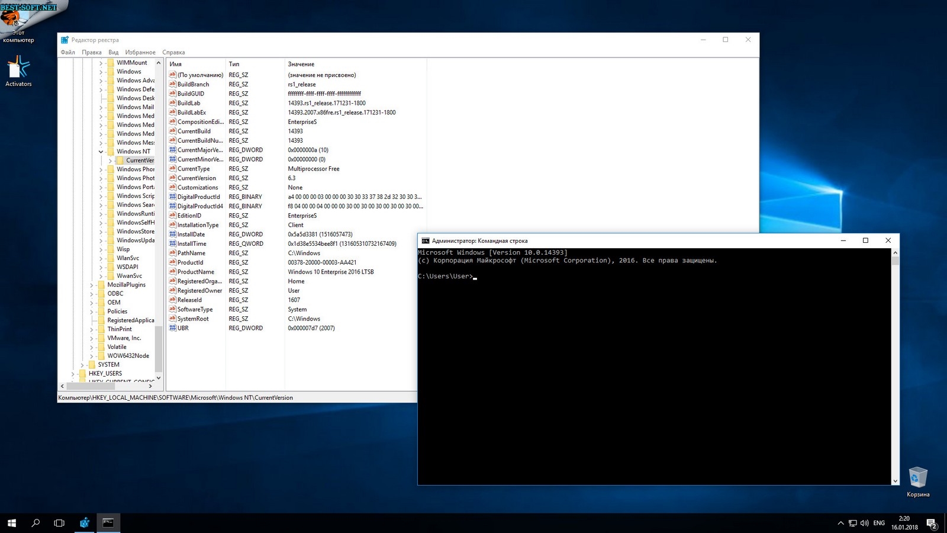The image size is (947, 533).
Task: Open the Action Center notifications icon
Action: [x=931, y=524]
